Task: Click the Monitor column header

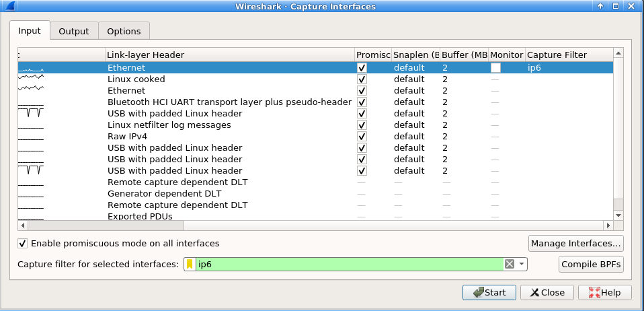Action: coord(507,55)
